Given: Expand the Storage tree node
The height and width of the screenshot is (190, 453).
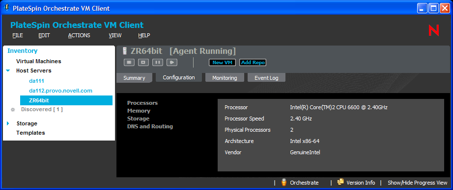Looking at the screenshot, I should point(8,123).
